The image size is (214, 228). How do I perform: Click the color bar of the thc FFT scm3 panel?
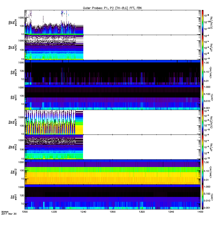coord(202,147)
